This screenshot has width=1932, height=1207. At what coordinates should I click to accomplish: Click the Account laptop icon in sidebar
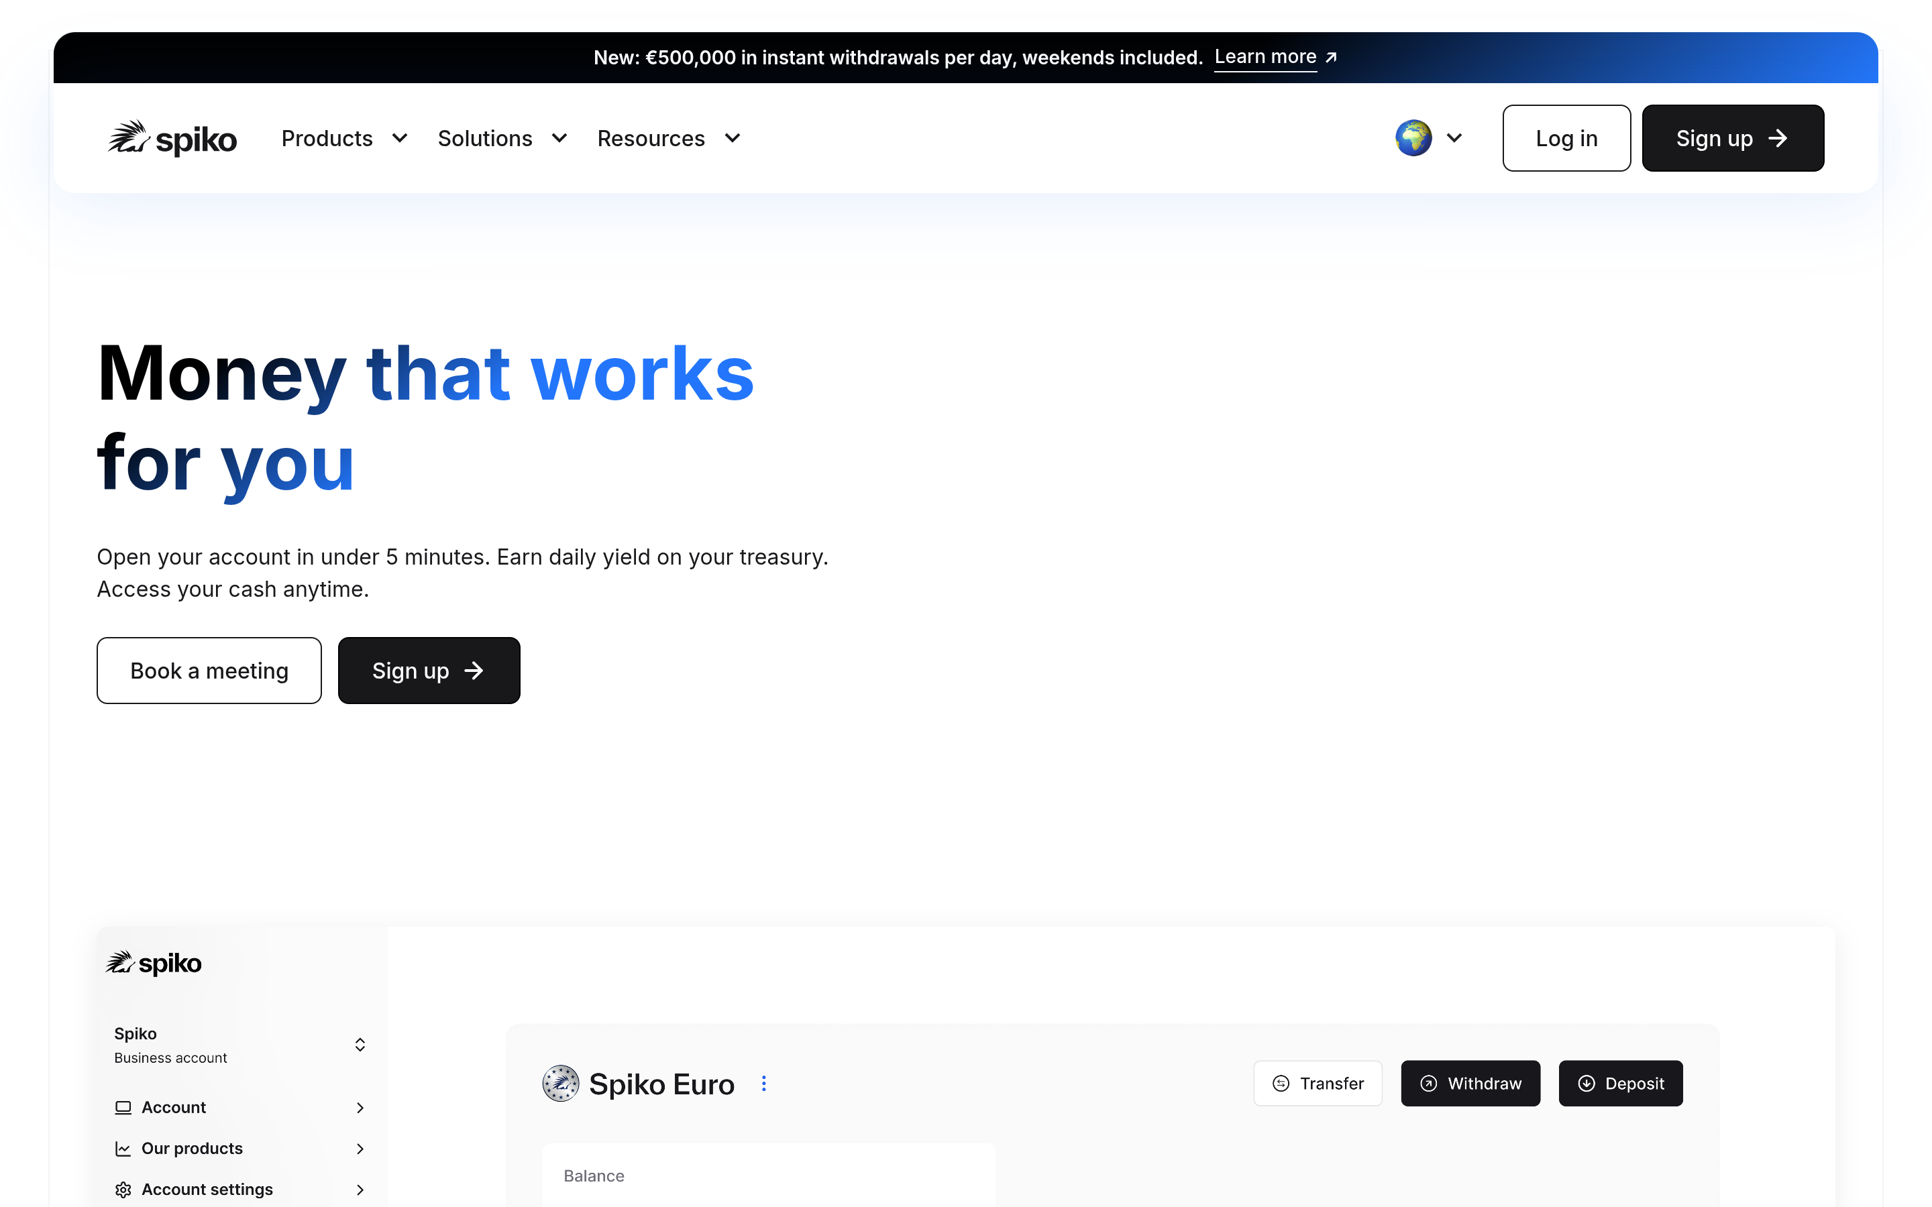[123, 1107]
